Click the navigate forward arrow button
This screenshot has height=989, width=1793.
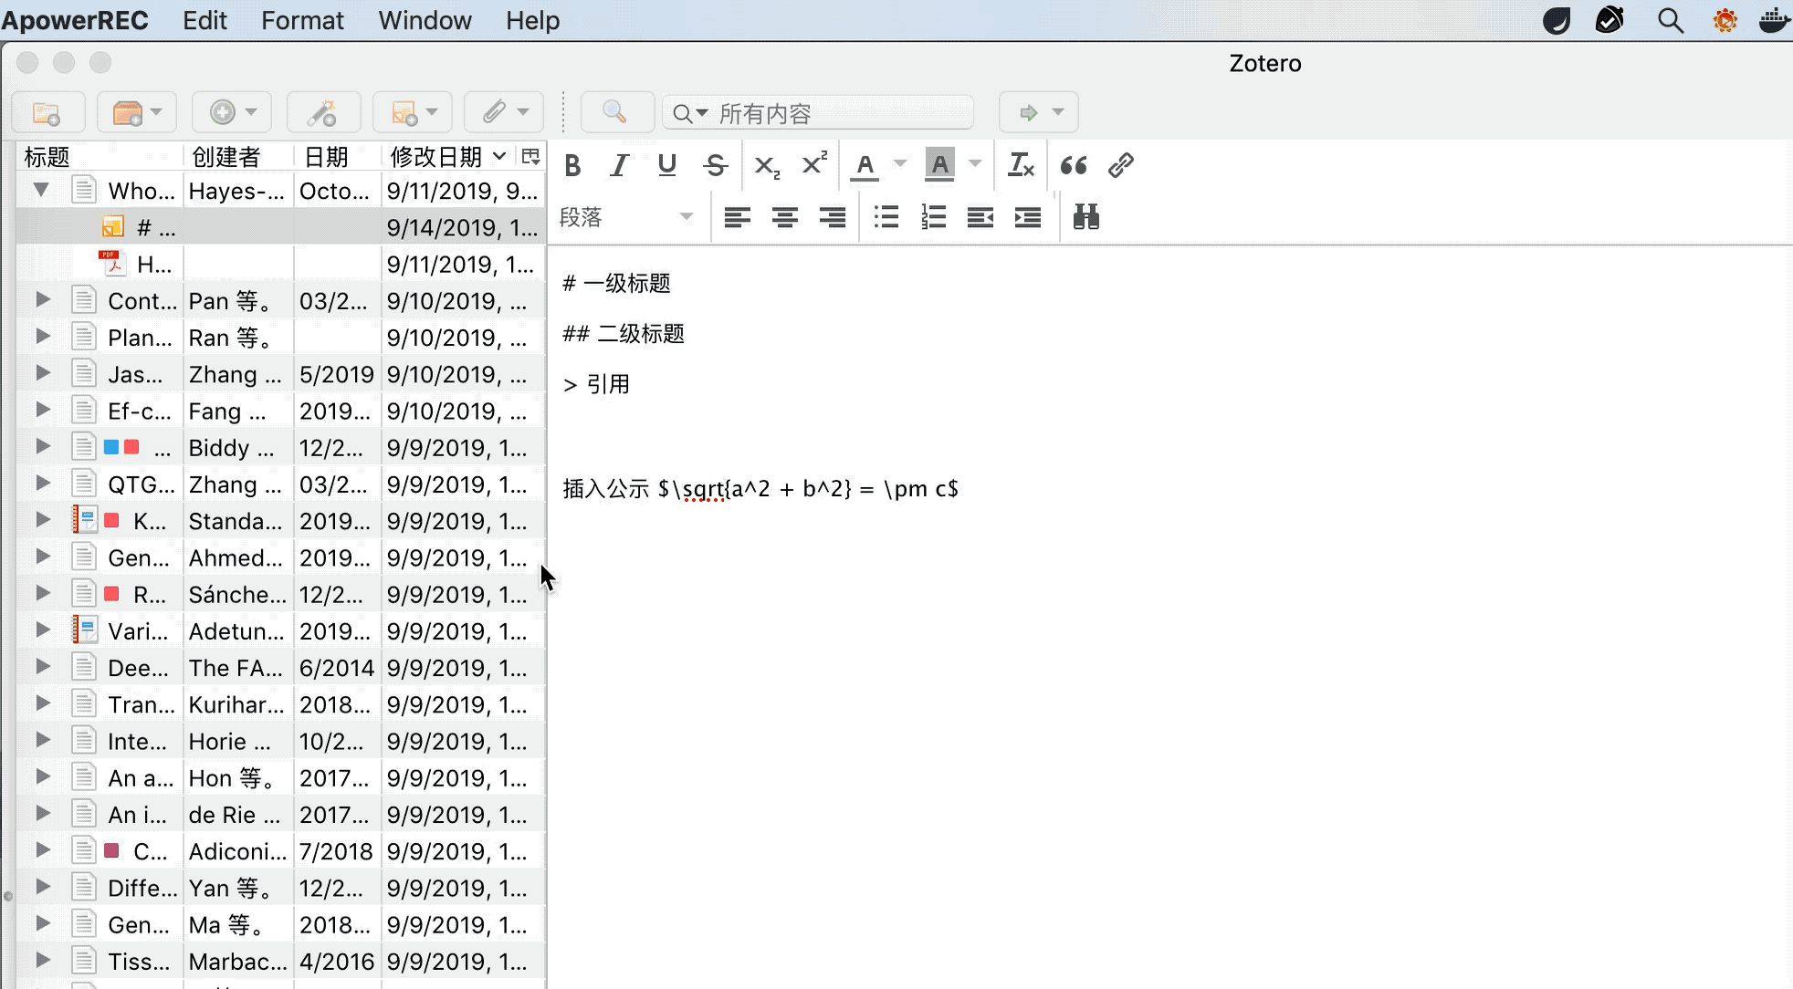point(1027,112)
